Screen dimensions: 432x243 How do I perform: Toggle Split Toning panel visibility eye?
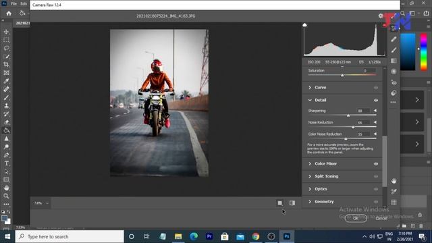click(x=376, y=177)
